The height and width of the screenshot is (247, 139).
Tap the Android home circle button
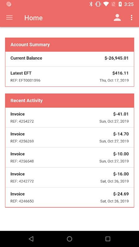tap(69, 239)
